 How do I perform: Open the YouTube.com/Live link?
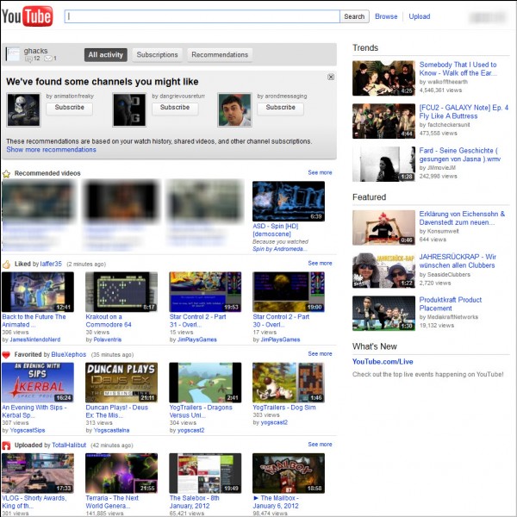click(x=383, y=362)
